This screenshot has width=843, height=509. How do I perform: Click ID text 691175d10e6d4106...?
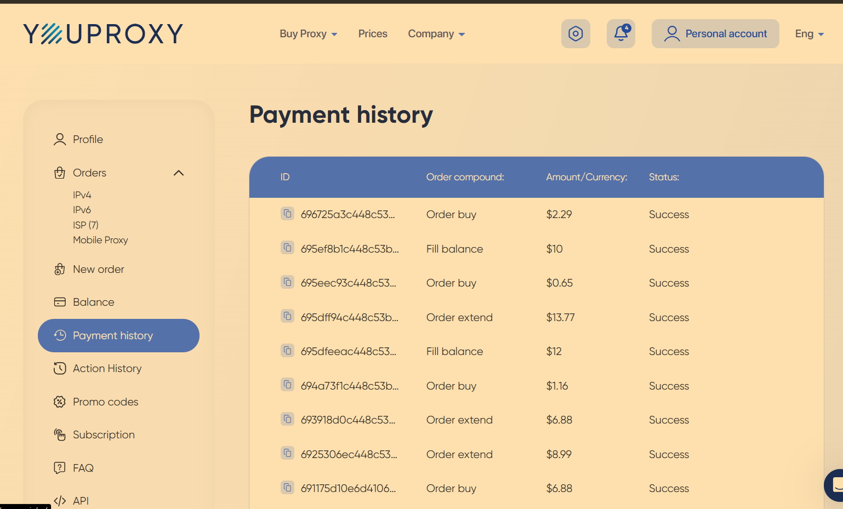coord(348,489)
